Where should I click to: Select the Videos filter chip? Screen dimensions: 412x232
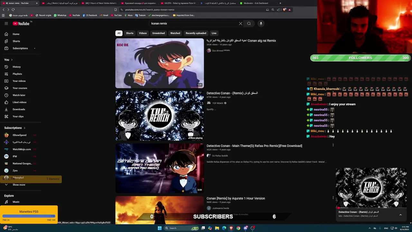pos(143,33)
